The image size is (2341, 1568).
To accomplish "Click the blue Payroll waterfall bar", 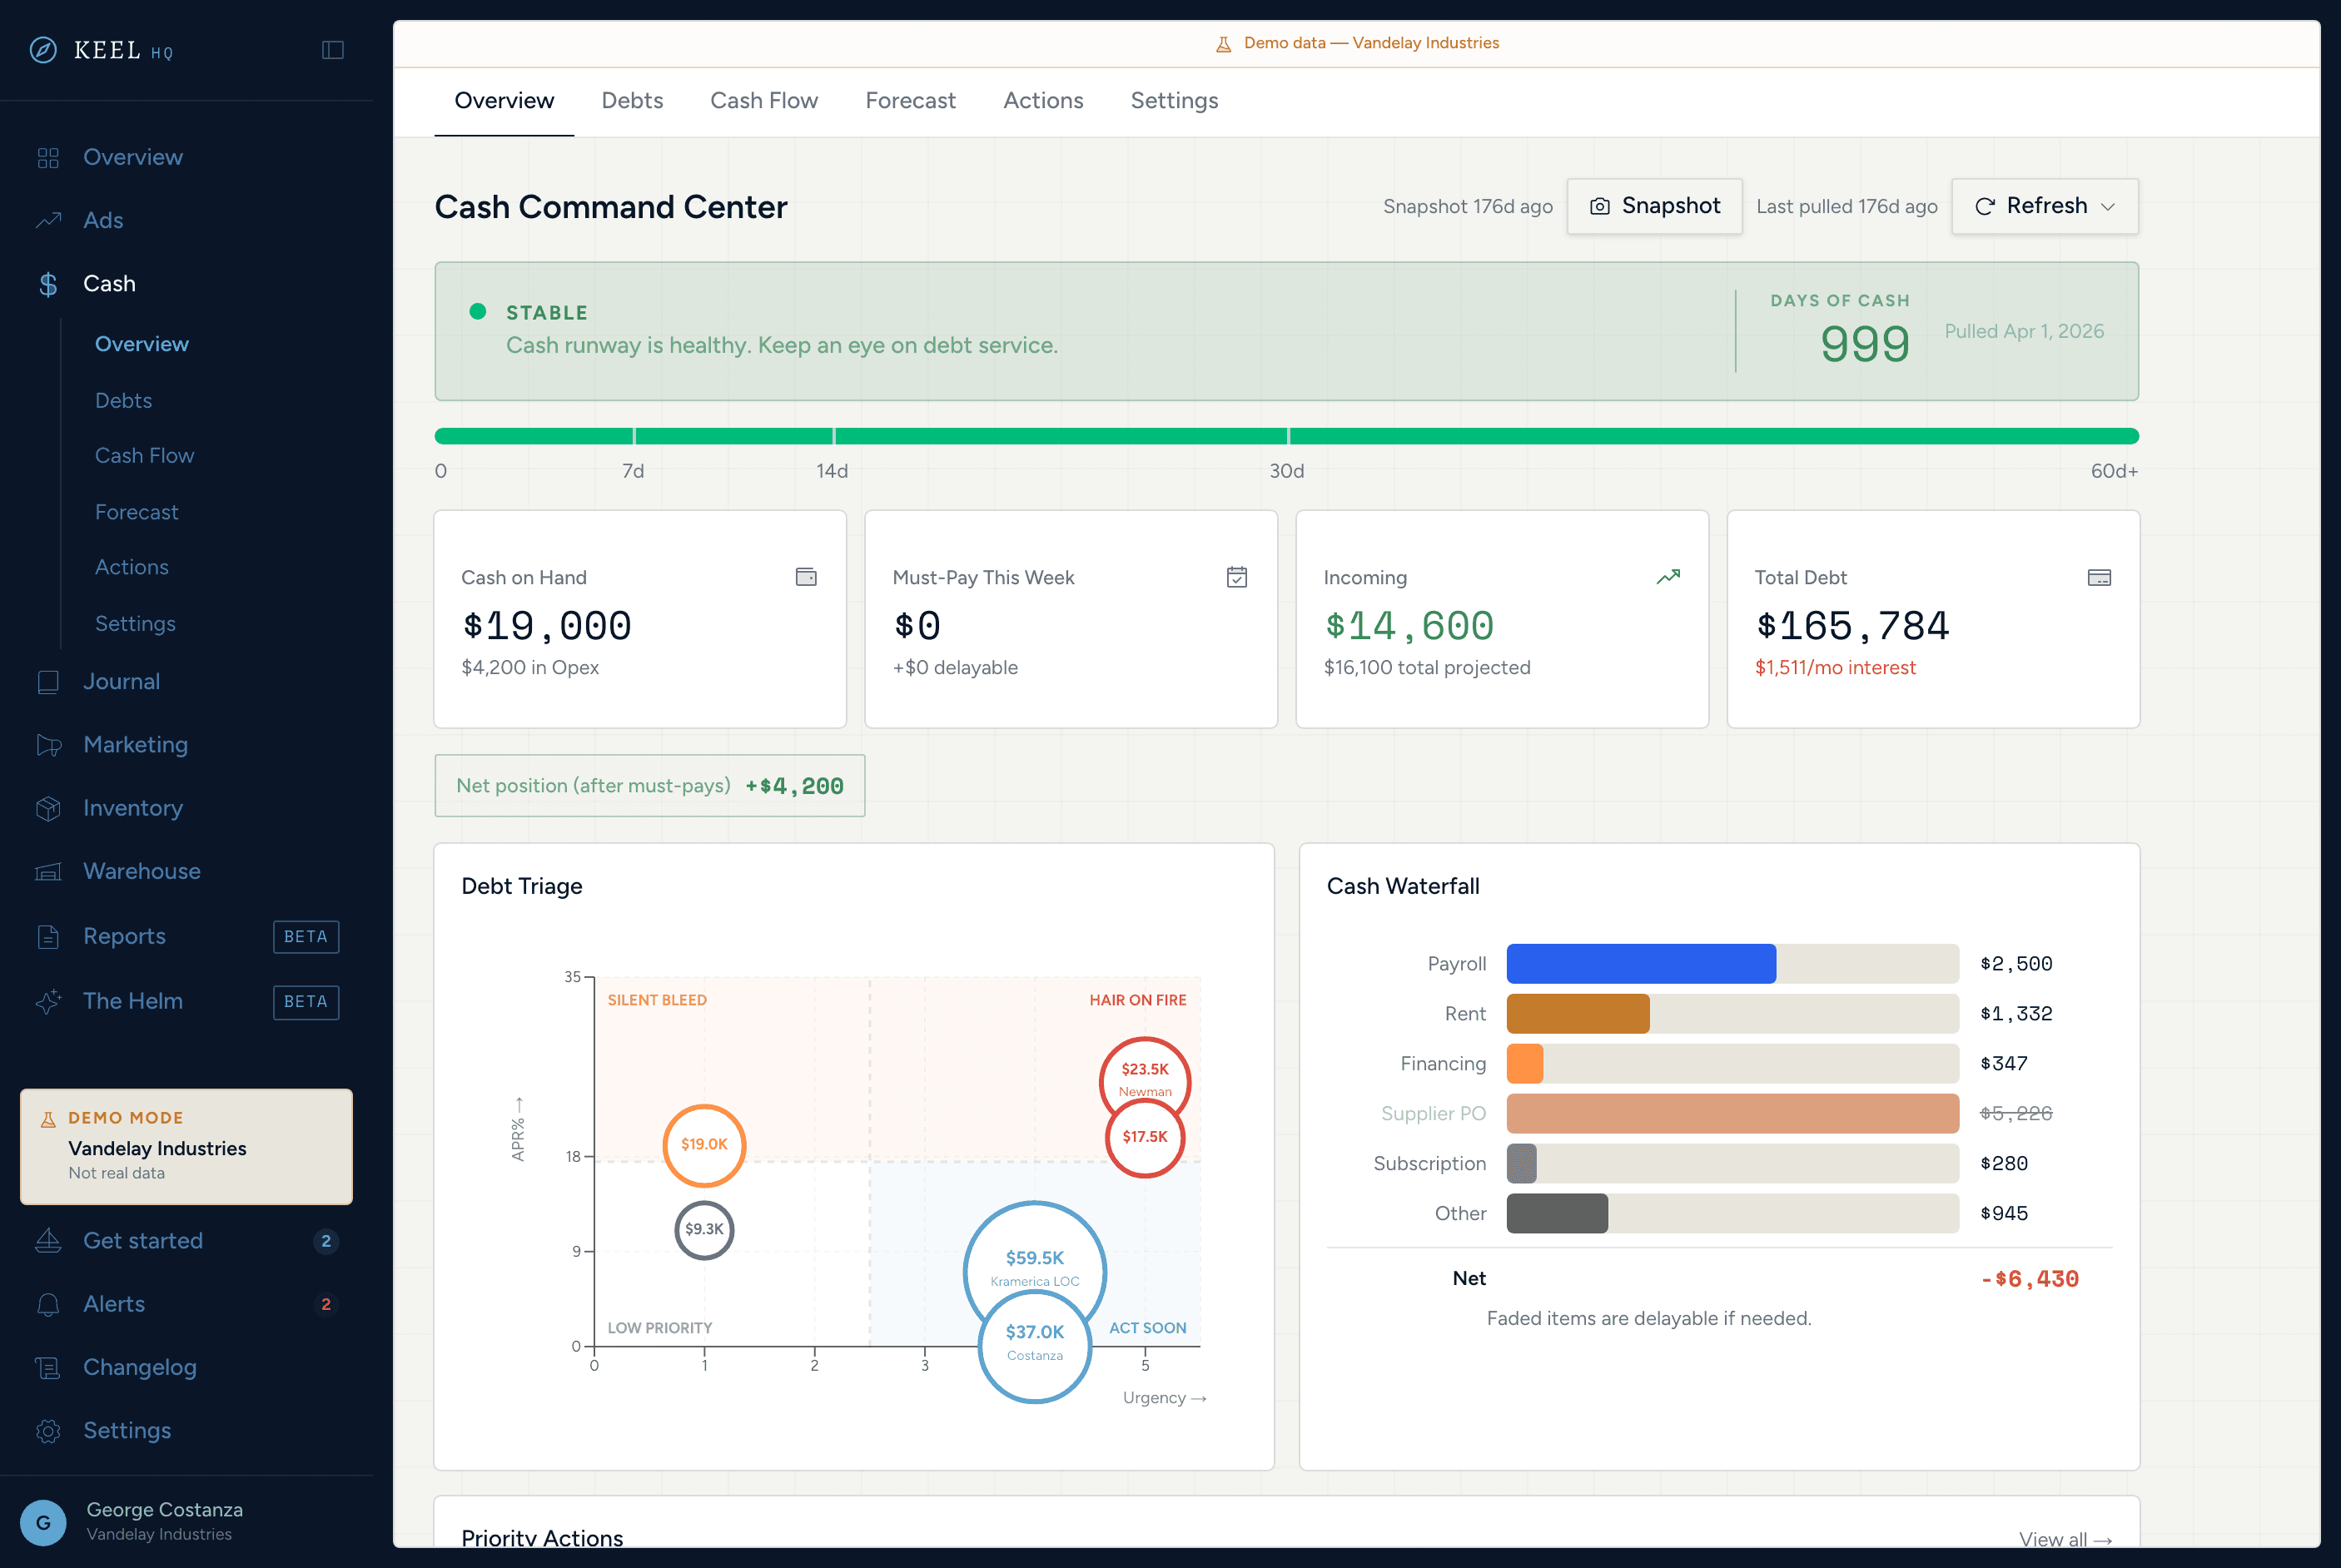I will pos(1641,964).
